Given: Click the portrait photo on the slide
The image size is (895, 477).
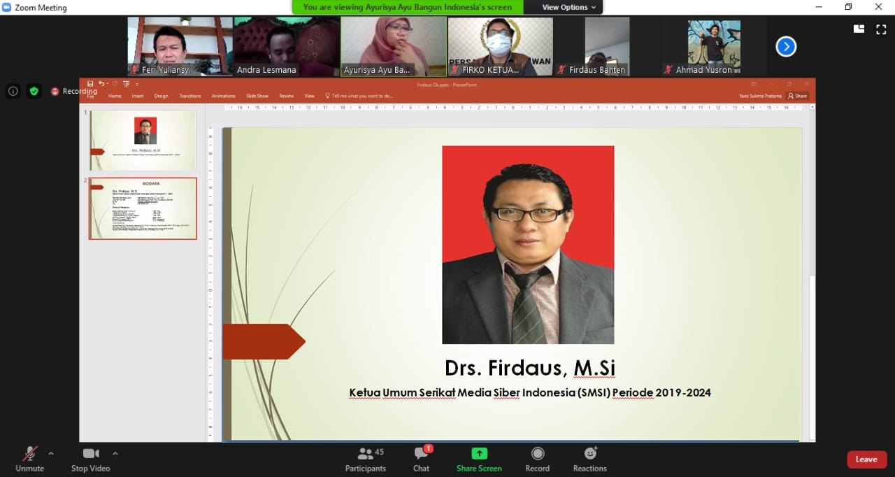Looking at the screenshot, I should (528, 245).
